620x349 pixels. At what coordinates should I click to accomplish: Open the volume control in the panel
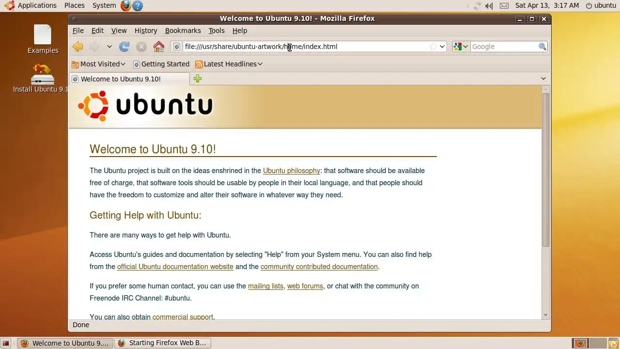click(489, 5)
